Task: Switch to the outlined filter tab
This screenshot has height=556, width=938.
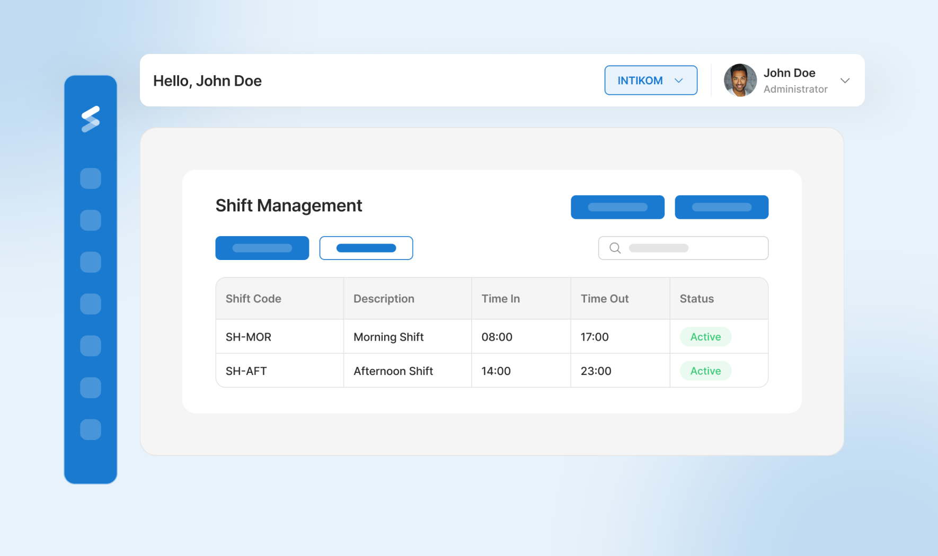Action: pos(366,248)
